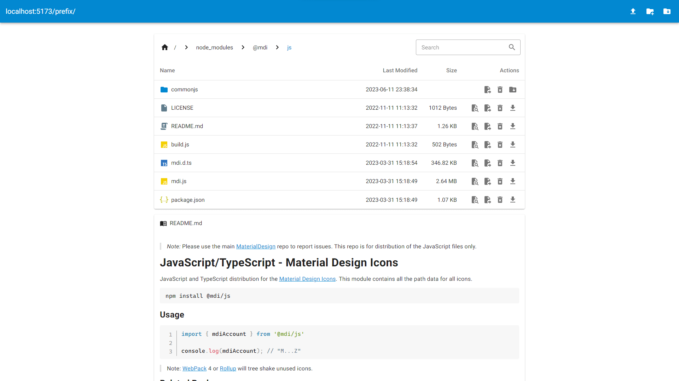Open the commonjs folder

point(184,90)
